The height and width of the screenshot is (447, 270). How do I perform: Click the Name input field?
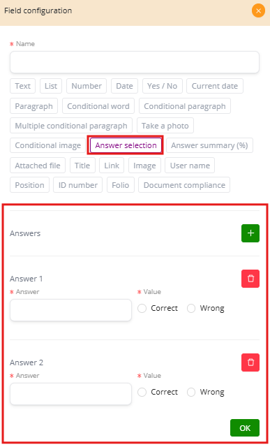point(135,62)
